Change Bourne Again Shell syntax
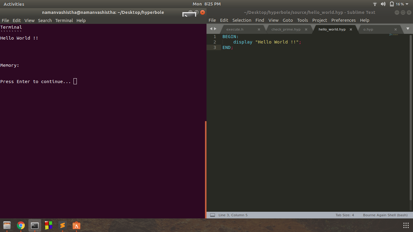 pos(385,215)
